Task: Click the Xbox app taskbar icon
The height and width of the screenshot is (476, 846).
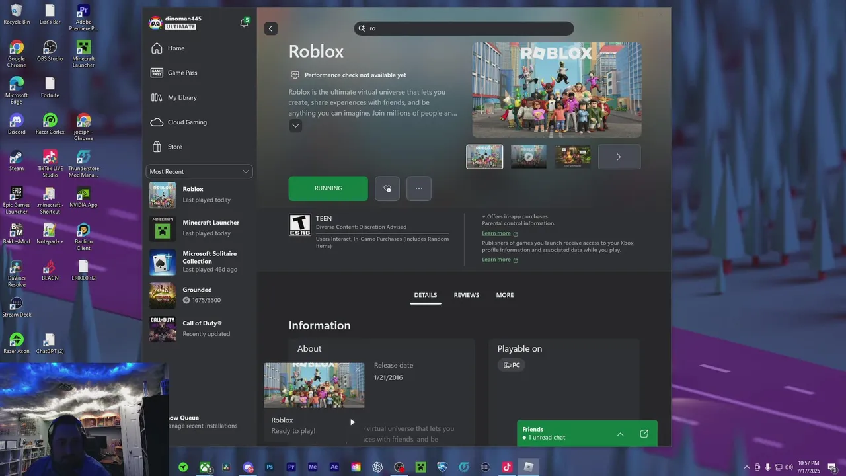Action: click(206, 467)
